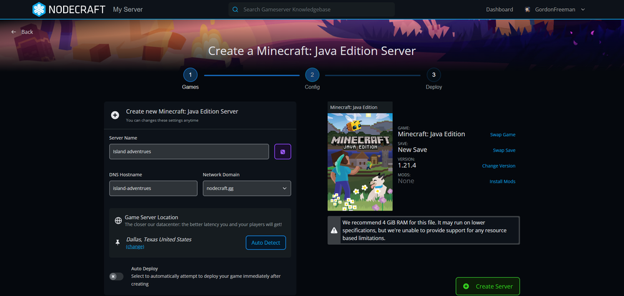Select step 3 Deploy
This screenshot has width=624, height=296.
(434, 75)
